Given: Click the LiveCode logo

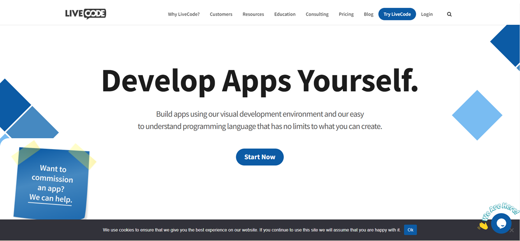Looking at the screenshot, I should (85, 13).
